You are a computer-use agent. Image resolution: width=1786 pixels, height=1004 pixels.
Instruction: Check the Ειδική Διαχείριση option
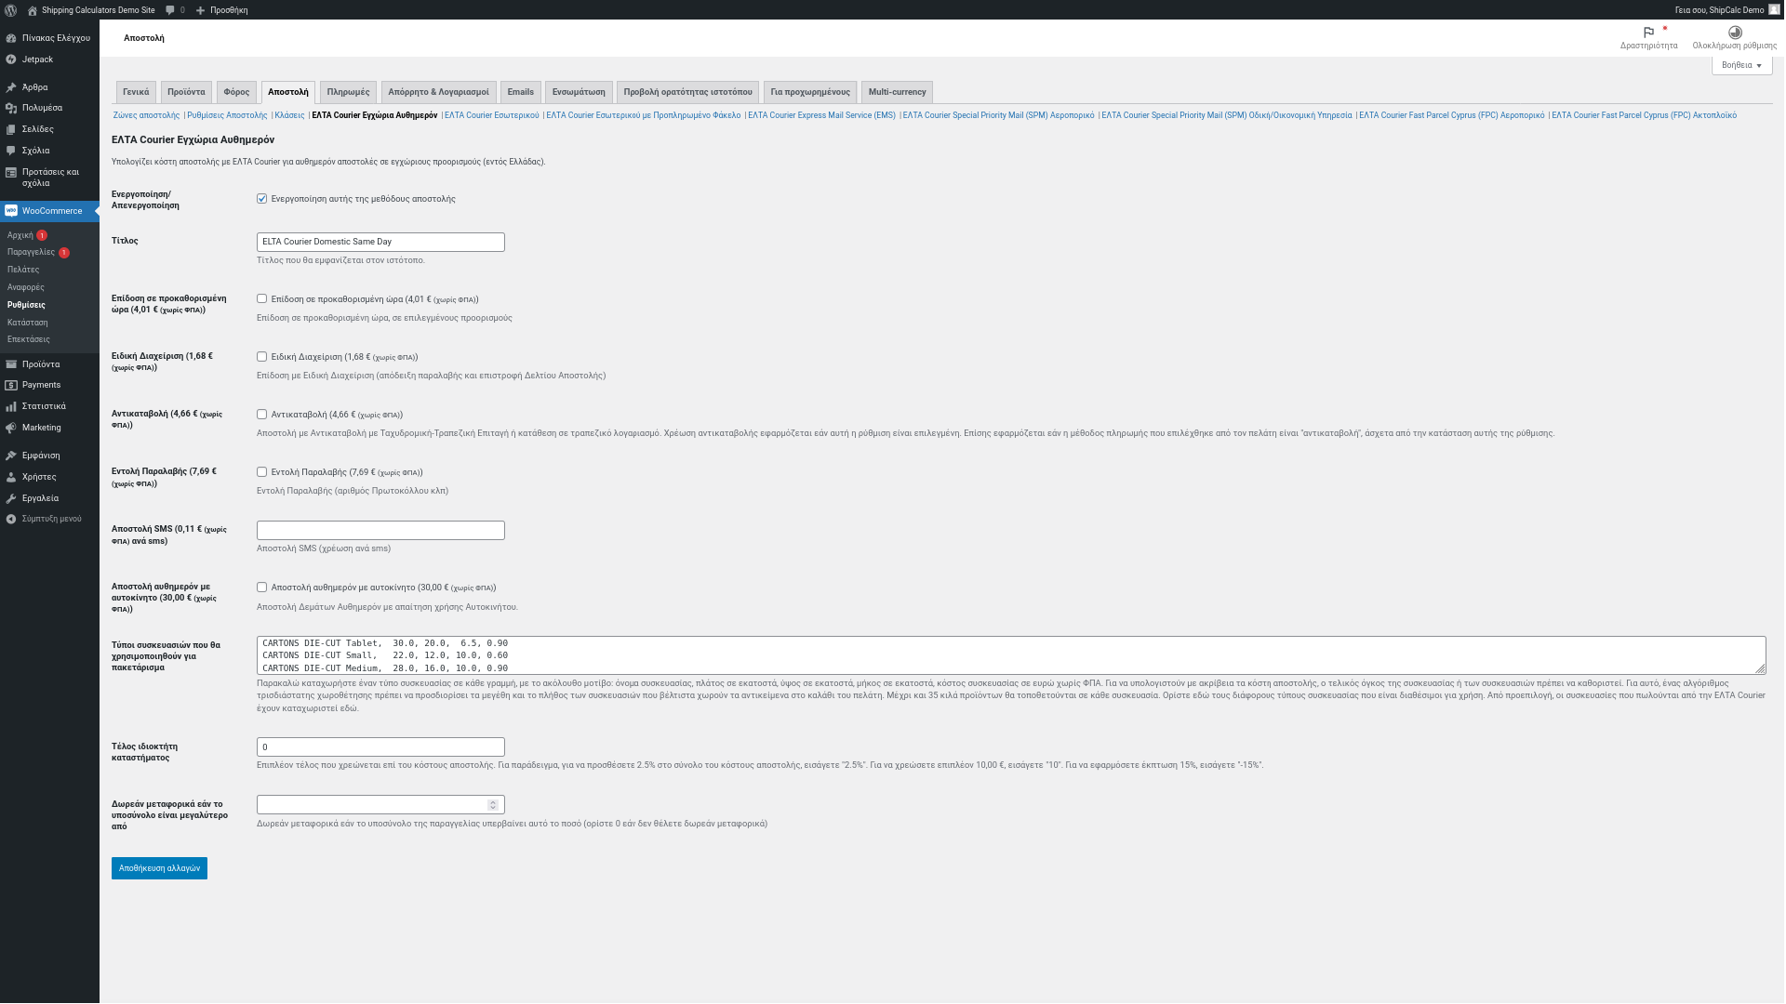click(x=262, y=357)
